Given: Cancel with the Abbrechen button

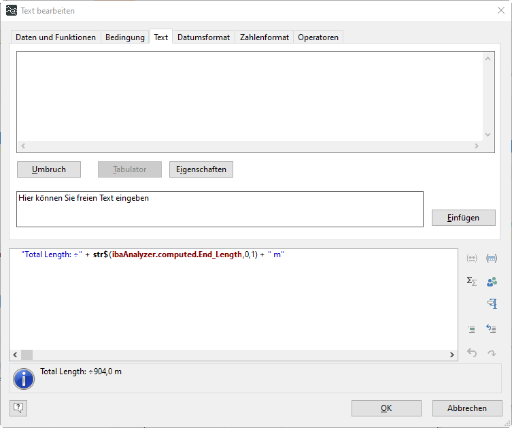Looking at the screenshot, I should (x=467, y=408).
